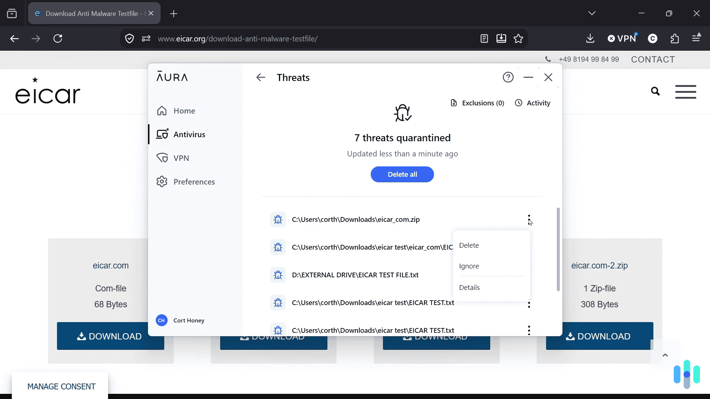This screenshot has height=399, width=710.
Task: Click bug icon beside eicar_com.zip
Action: coord(278,220)
